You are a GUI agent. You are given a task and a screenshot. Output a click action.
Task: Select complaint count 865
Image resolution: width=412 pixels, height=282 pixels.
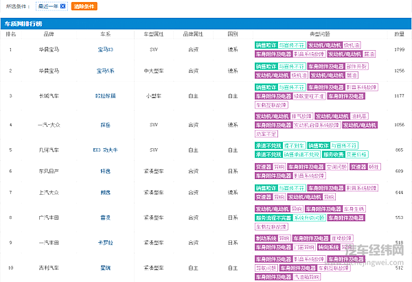pyautogui.click(x=399, y=150)
